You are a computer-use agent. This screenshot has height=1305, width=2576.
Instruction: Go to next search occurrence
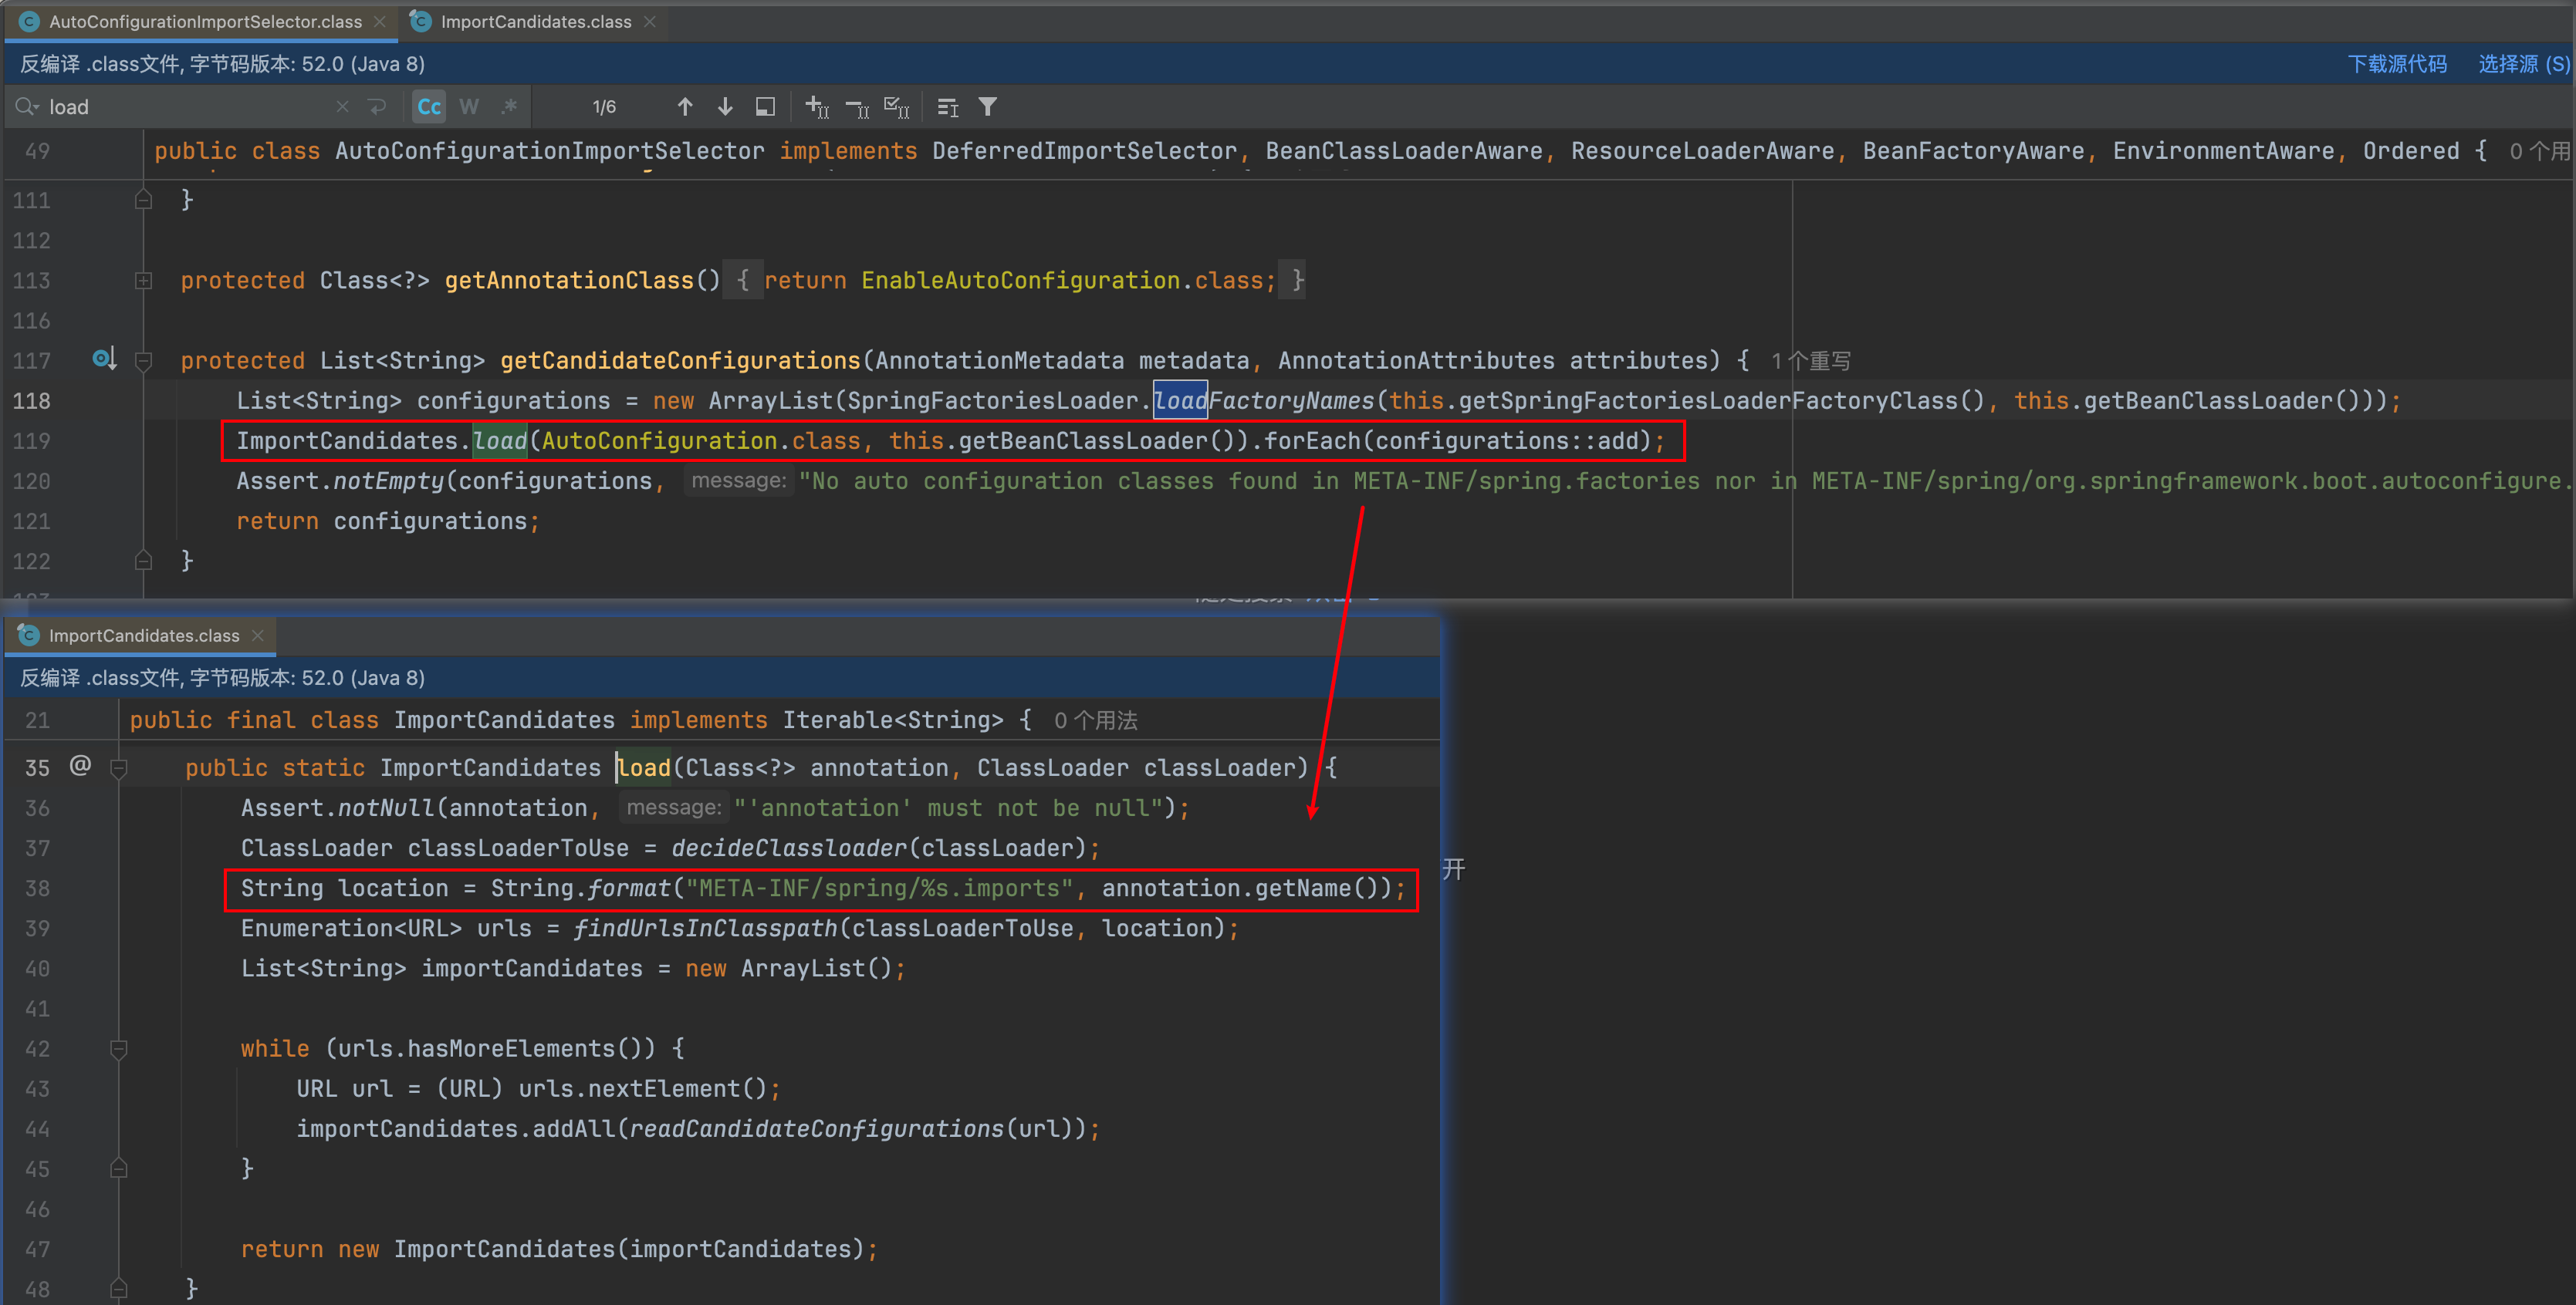725,107
